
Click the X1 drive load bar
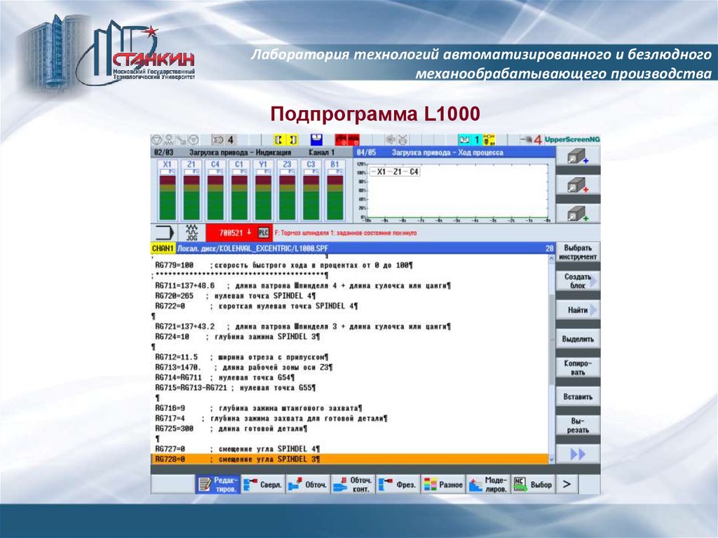168,196
